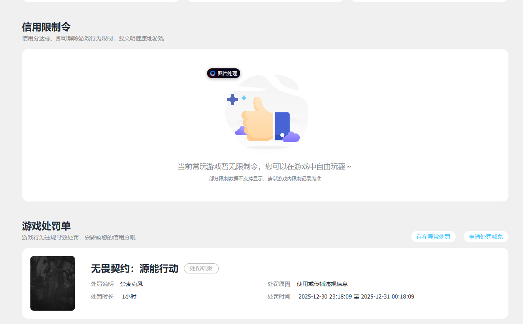Click the 处罚时间 label
523x324 pixels.
(279, 296)
